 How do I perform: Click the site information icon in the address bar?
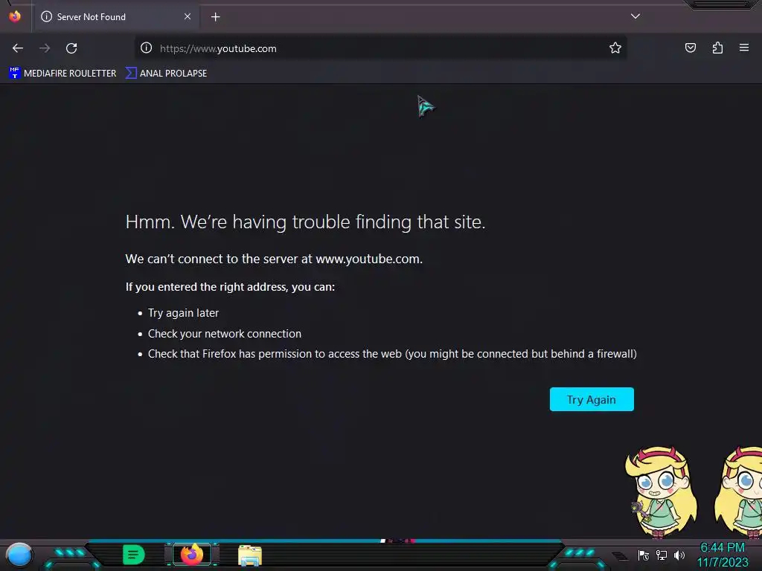click(147, 48)
